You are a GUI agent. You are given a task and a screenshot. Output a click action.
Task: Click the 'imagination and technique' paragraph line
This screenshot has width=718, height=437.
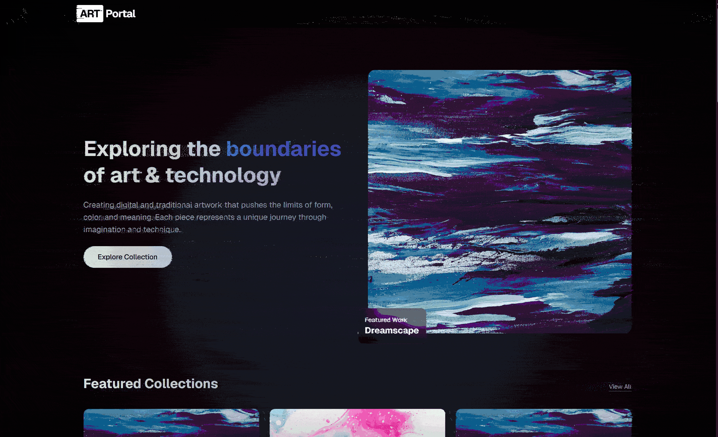(132, 229)
